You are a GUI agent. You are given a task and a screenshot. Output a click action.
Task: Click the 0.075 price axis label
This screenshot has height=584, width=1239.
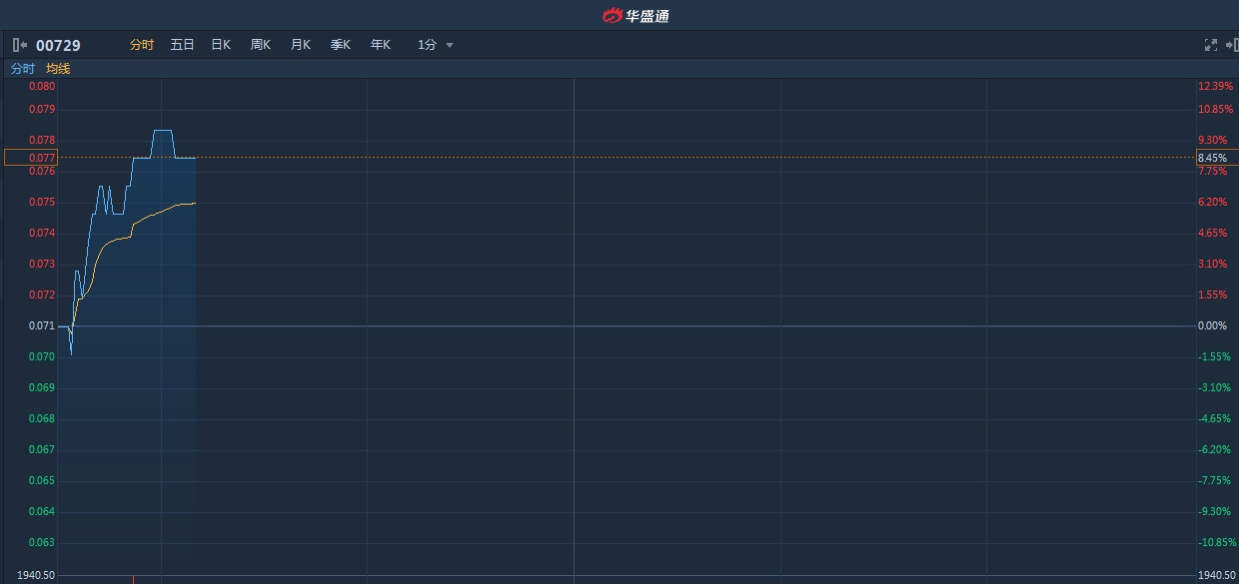point(42,202)
